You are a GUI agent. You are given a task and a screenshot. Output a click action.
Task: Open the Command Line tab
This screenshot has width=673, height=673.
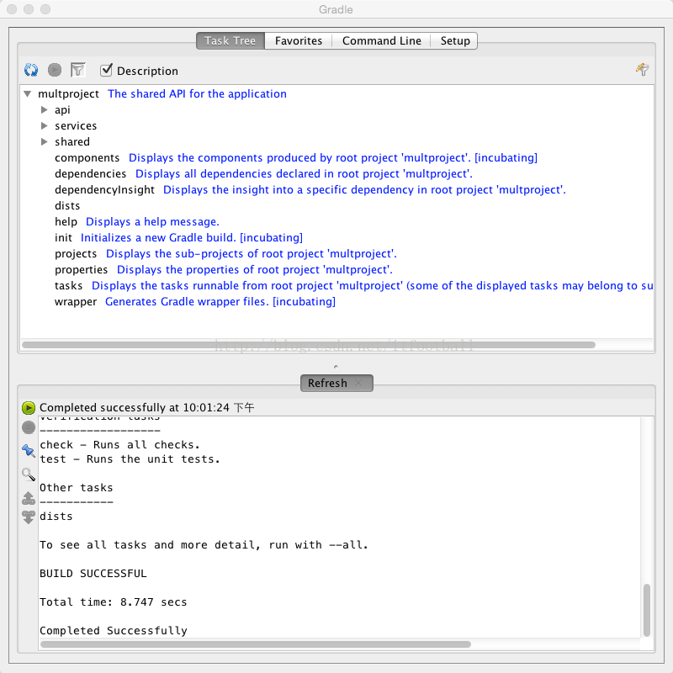point(381,40)
